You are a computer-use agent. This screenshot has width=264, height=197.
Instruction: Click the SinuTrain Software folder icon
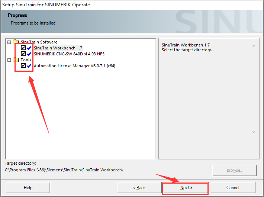tap(16, 42)
